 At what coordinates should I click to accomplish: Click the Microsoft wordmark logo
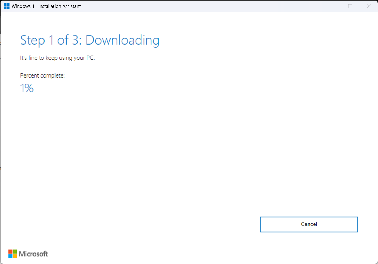point(33,254)
